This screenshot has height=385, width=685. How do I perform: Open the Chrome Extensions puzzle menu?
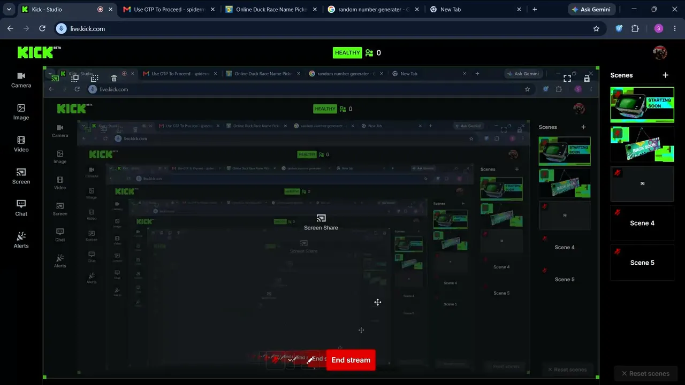click(635, 29)
